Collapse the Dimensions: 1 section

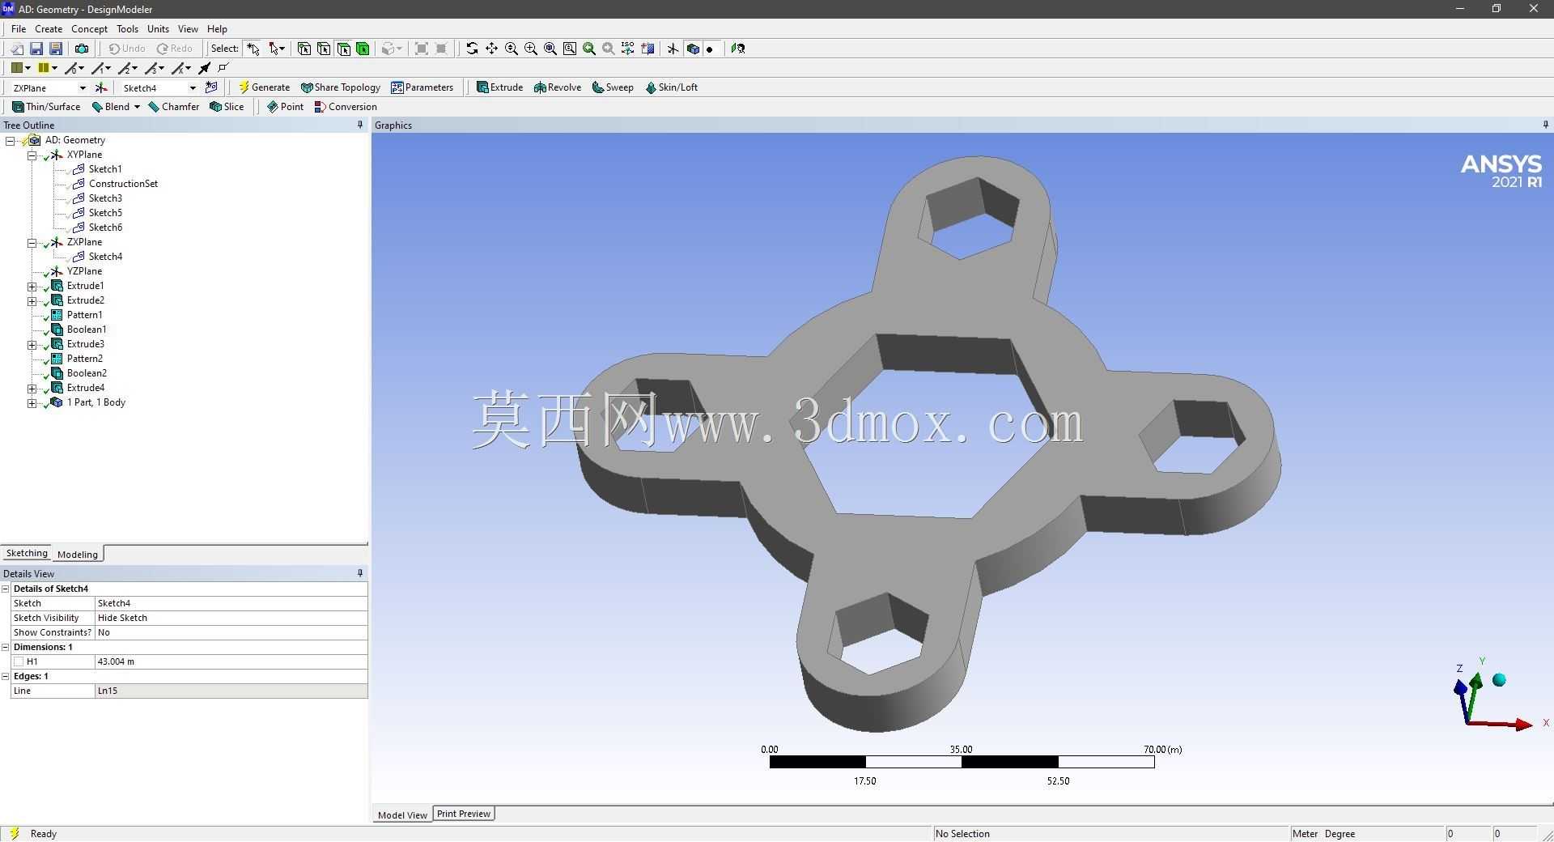(x=6, y=647)
